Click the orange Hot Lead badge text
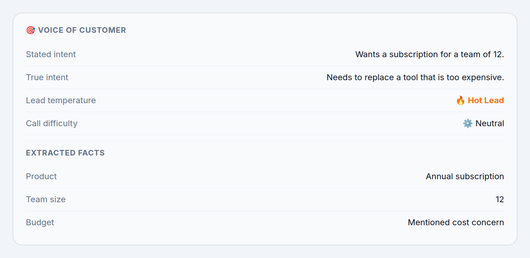Viewport: 530px width, 258px height. [x=486, y=100]
